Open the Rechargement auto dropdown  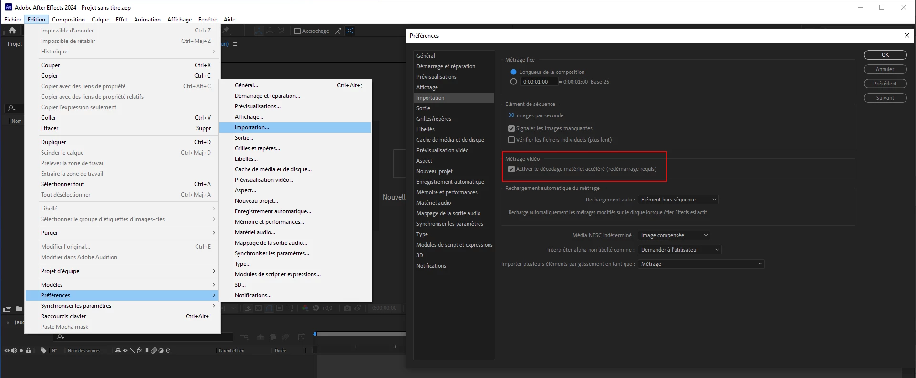(x=678, y=199)
